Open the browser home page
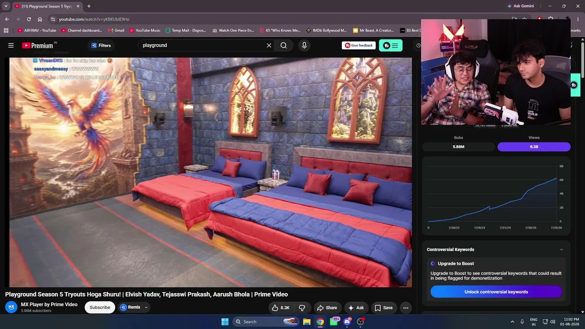Screen dimensions: 585x329 click(x=40, y=19)
